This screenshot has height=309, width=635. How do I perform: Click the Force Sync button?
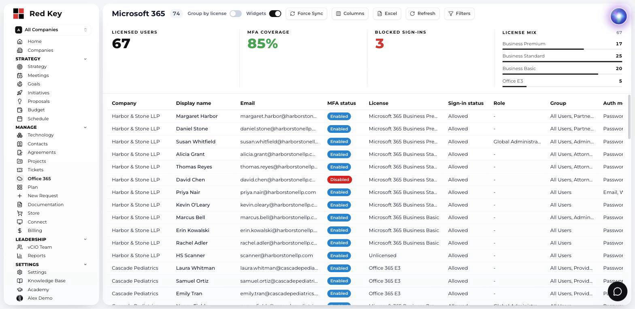click(x=307, y=13)
